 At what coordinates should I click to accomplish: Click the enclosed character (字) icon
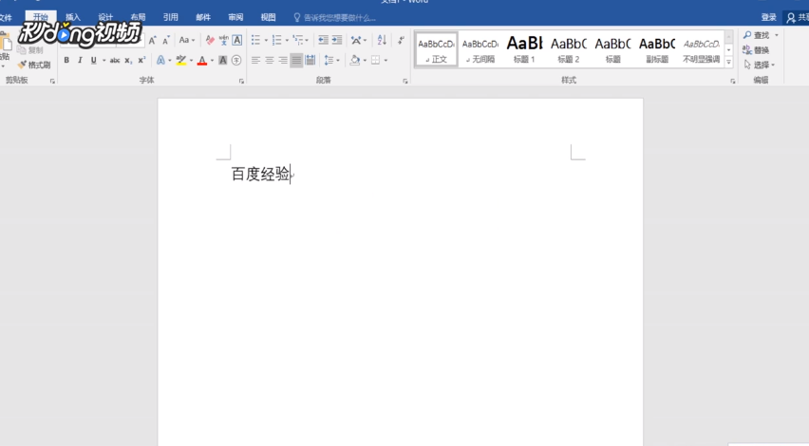pos(236,61)
